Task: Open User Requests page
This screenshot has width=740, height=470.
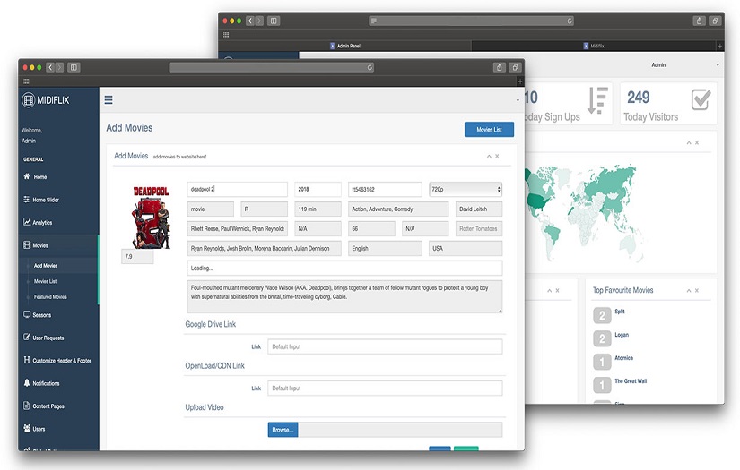Action: click(x=43, y=338)
